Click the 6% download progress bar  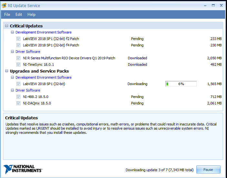[x=181, y=84]
